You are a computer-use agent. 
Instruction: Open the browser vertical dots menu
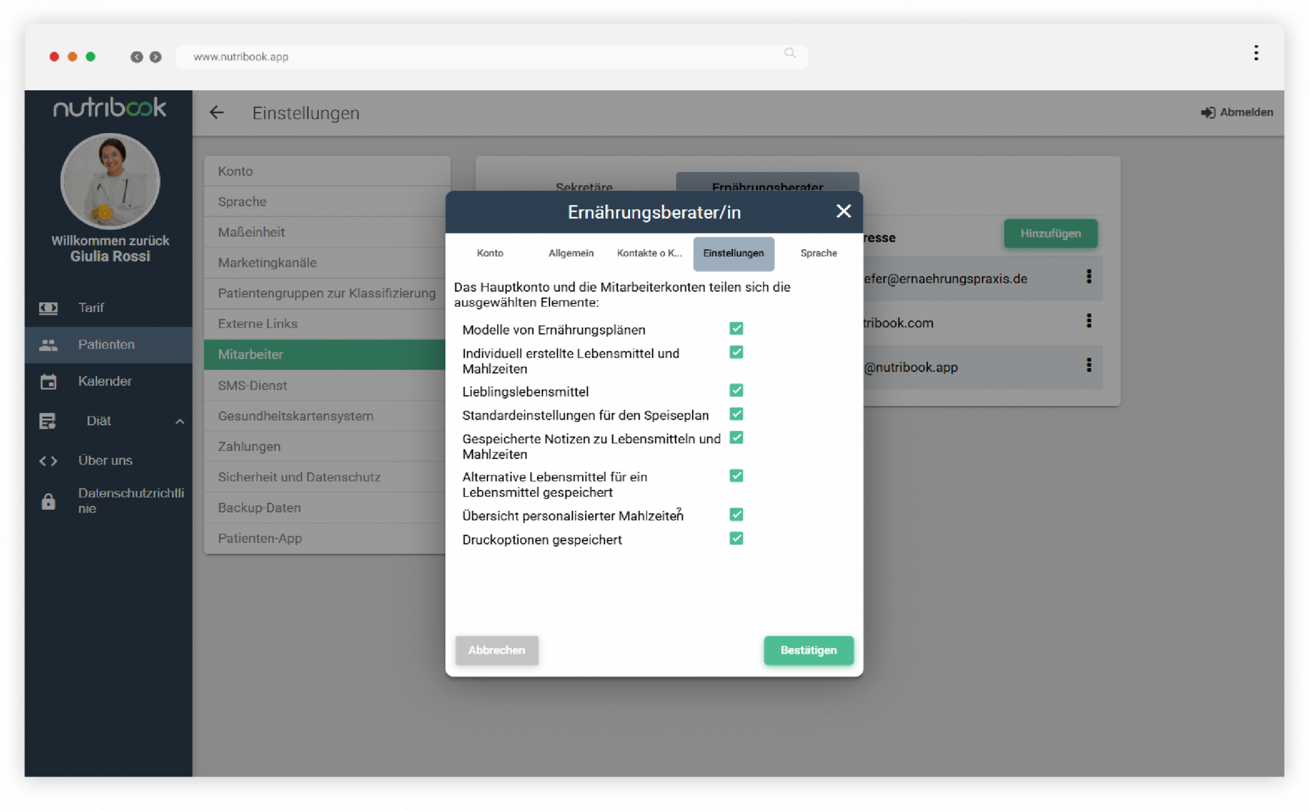coord(1256,53)
